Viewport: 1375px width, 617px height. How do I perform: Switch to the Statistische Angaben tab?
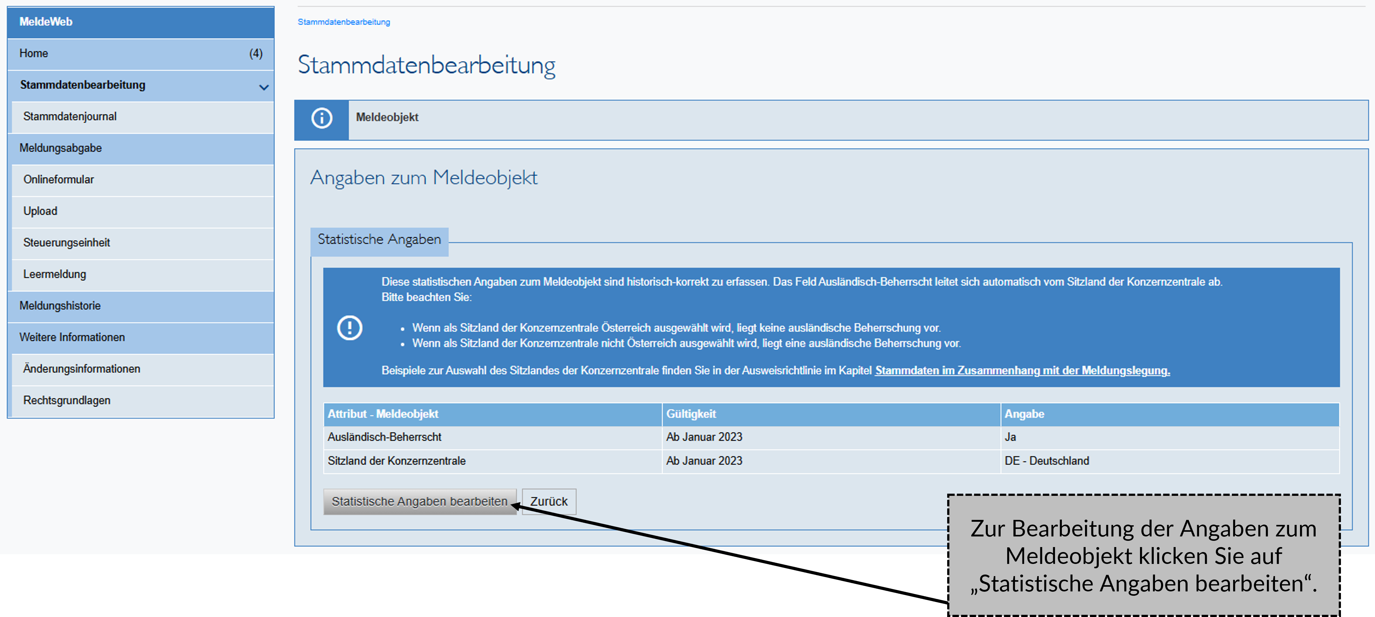379,239
